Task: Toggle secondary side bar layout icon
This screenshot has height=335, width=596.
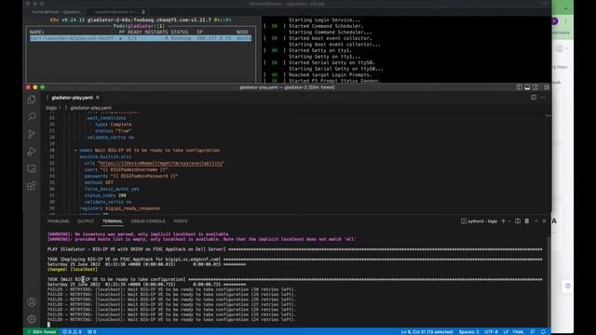Action: (x=535, y=87)
